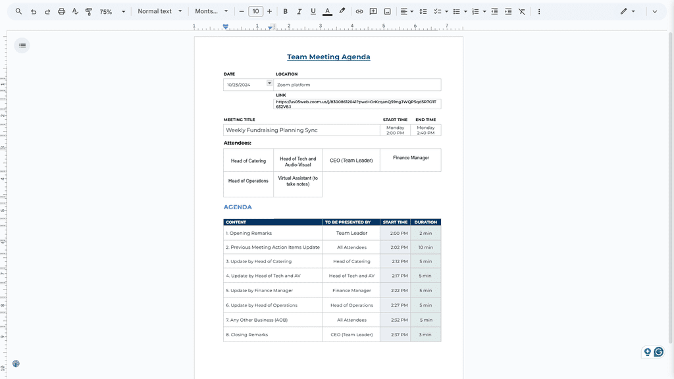Toggle italic formatting
Screen dimensions: 674x379
(299, 12)
